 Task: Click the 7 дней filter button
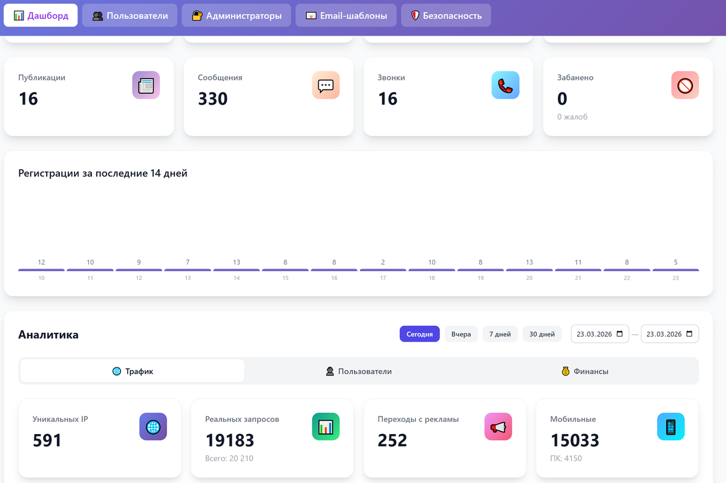[x=500, y=333]
